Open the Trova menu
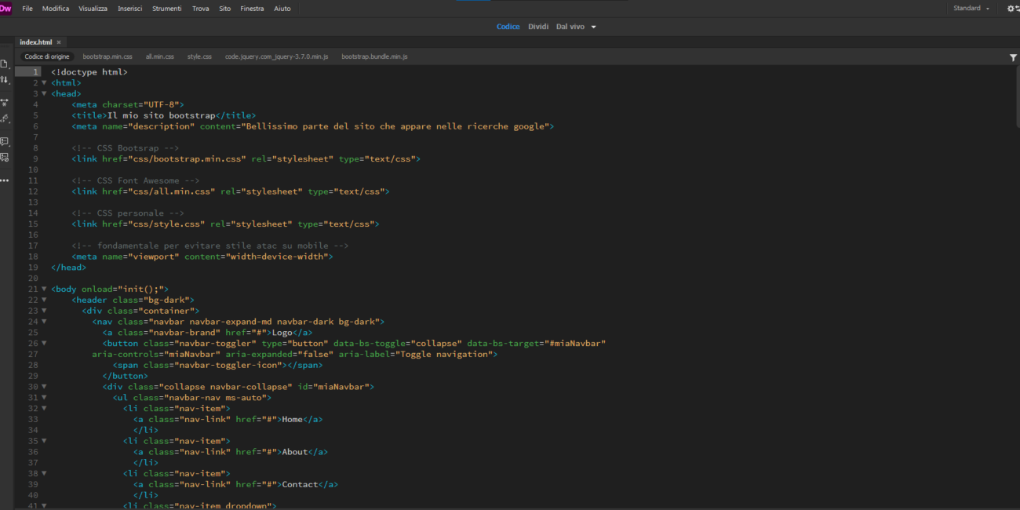Image resolution: width=1020 pixels, height=510 pixels. pyautogui.click(x=201, y=9)
